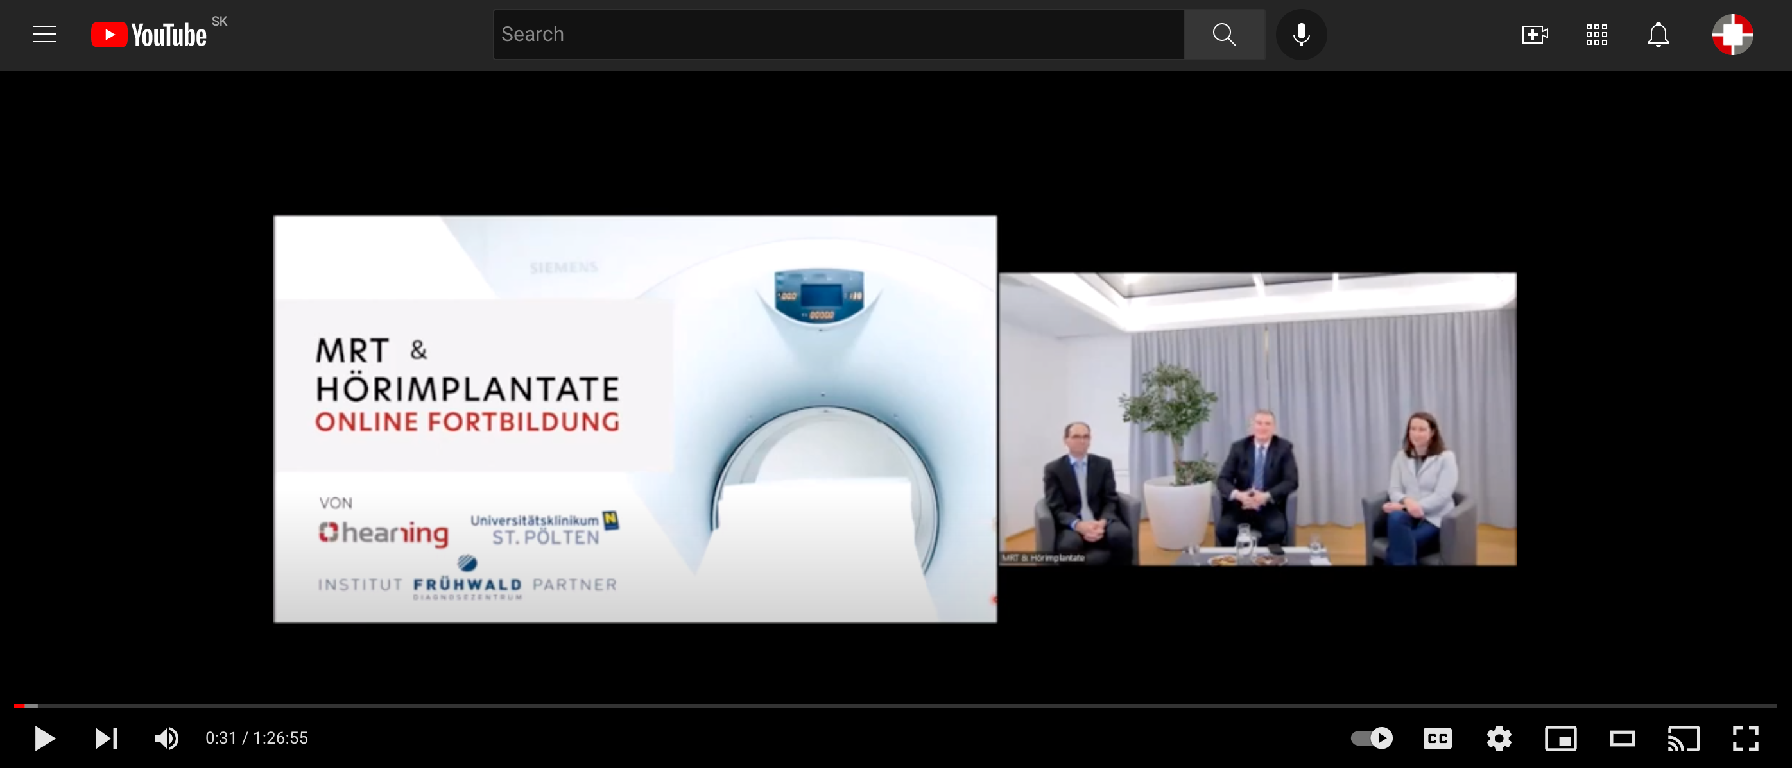Image resolution: width=1792 pixels, height=768 pixels.
Task: Enable miniplayer mode
Action: 1560,738
